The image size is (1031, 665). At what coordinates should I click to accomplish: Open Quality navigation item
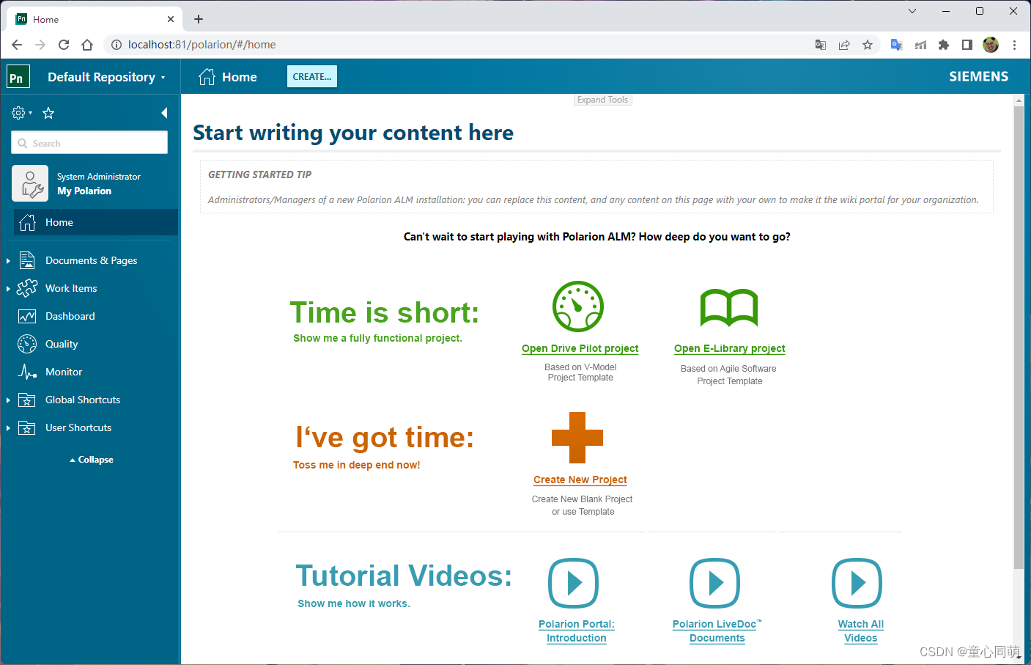[x=62, y=344]
